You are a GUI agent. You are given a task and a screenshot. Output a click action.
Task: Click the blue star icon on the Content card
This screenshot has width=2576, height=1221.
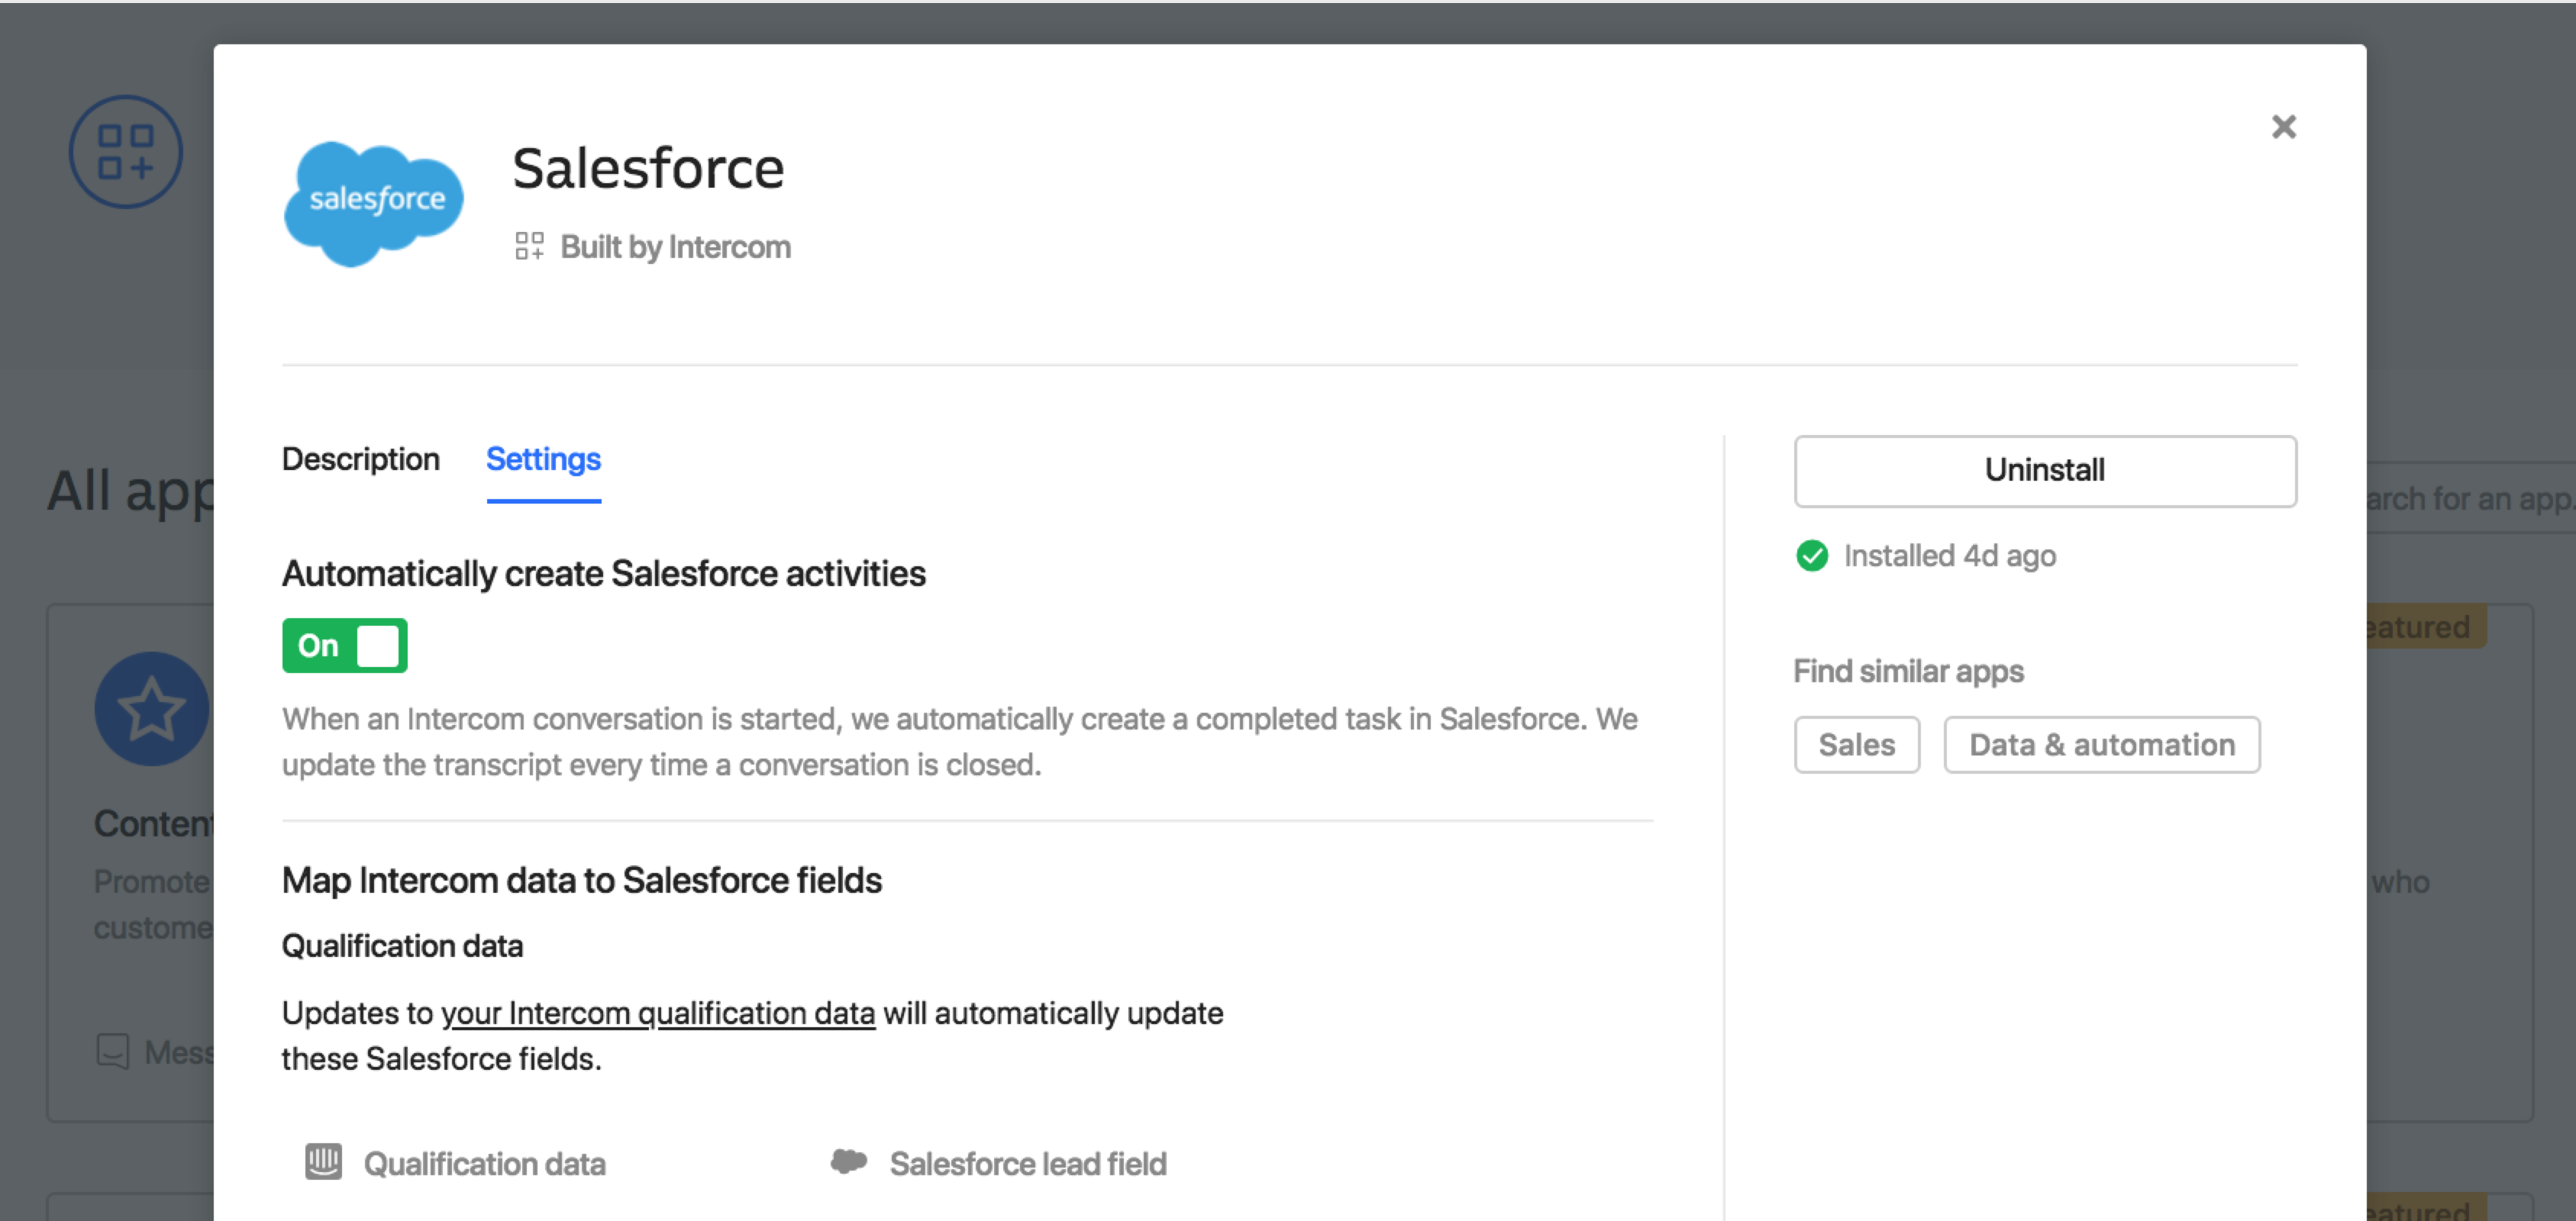point(151,708)
